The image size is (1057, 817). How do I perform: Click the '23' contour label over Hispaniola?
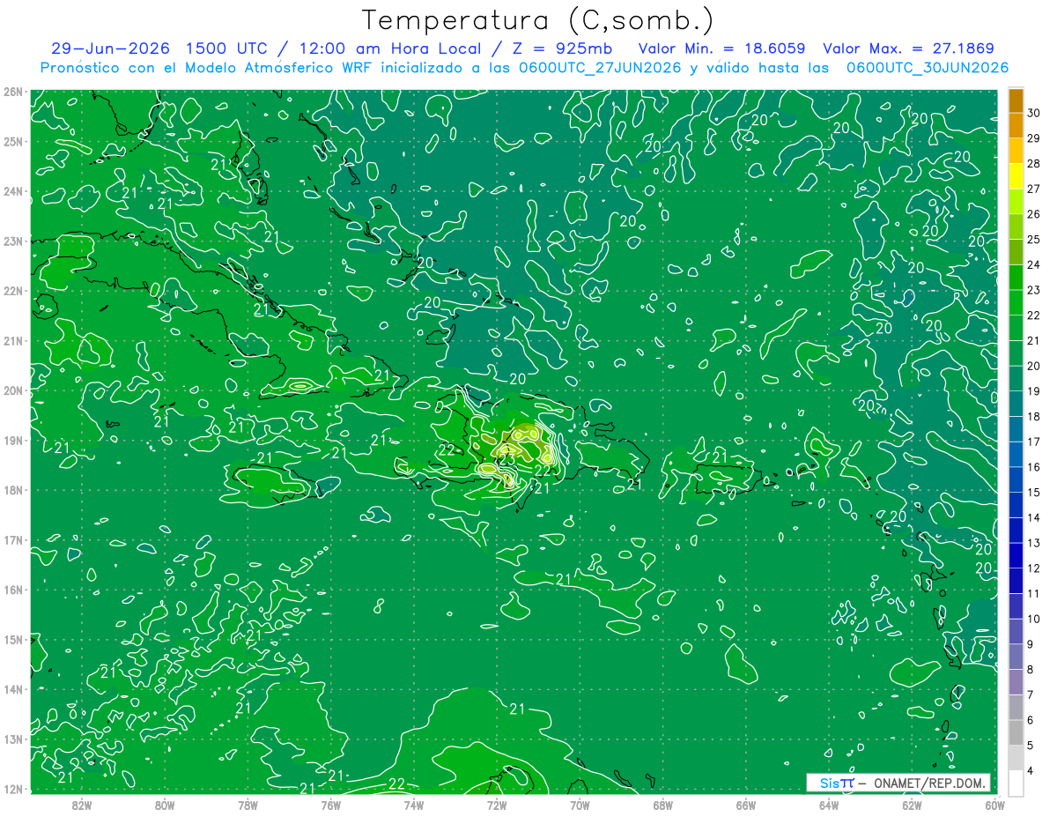[506, 459]
